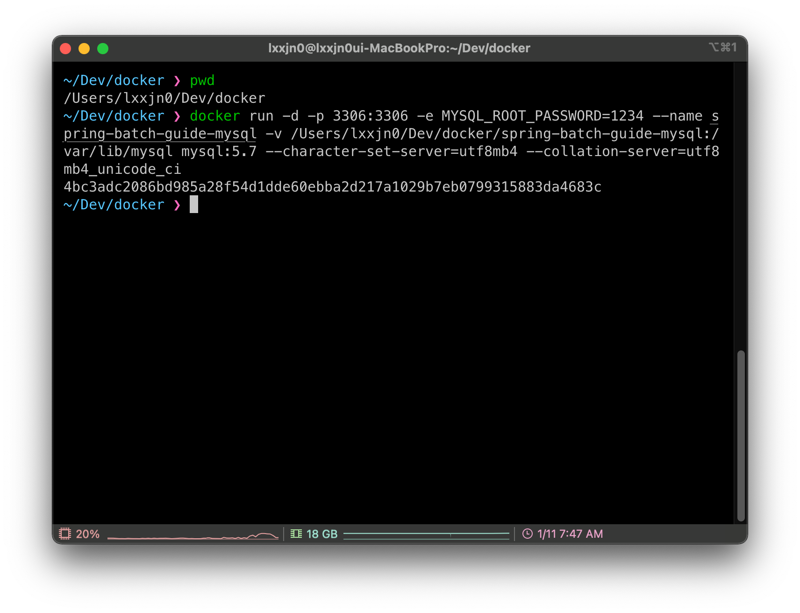
Task: Click the yellow minimize window button
Action: pos(84,49)
